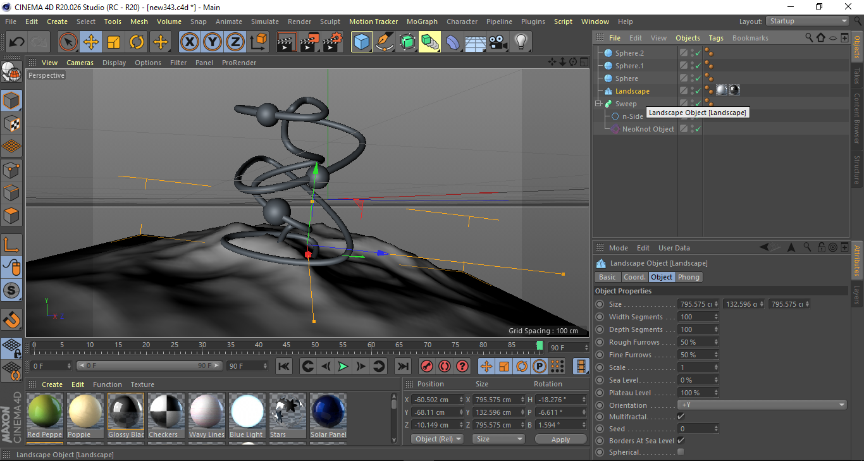Select the Texture mode icon
Viewport: 864px width, 461px height.
point(11,124)
